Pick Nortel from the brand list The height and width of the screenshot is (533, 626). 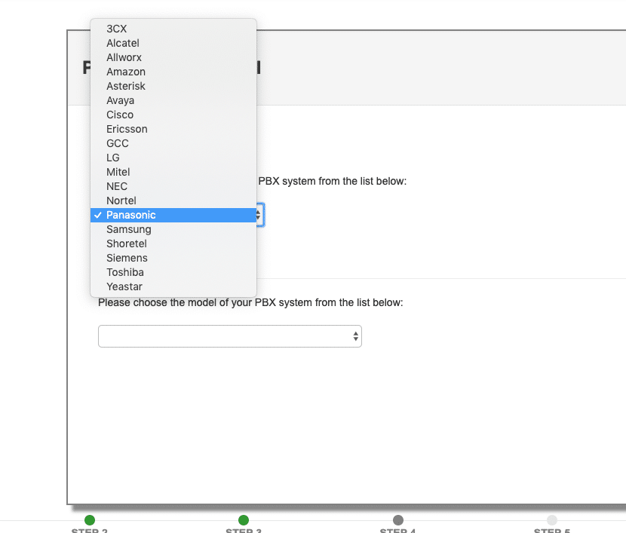tap(173, 201)
